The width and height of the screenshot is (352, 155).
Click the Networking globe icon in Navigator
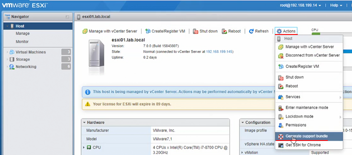pos(12,66)
